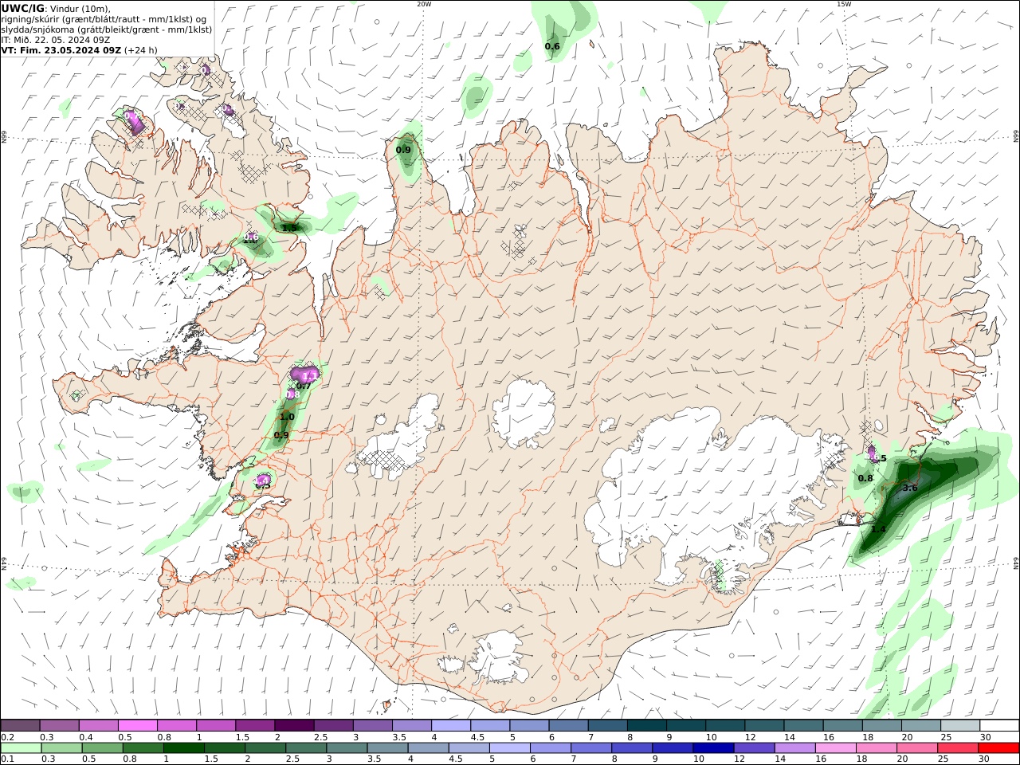Click the 1.4 precipitation value near southeast coast
The image size is (1020, 765).
878,529
